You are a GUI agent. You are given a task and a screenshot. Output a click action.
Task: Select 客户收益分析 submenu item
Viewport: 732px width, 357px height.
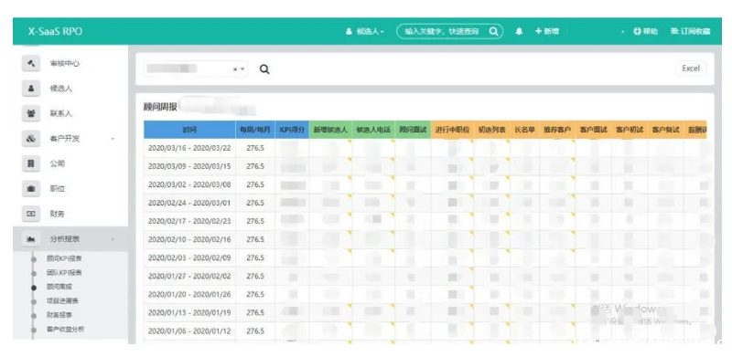65,330
